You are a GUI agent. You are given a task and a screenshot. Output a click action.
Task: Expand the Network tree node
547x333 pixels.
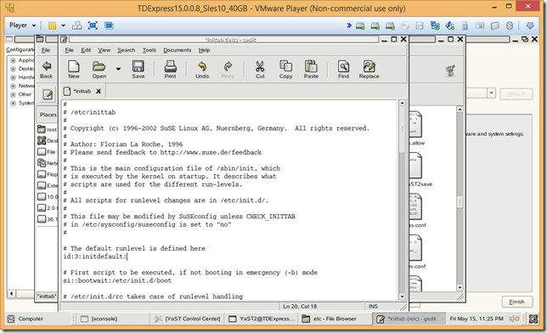[13, 86]
